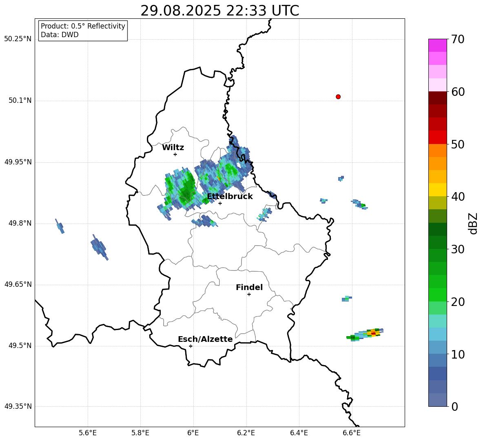The width and height of the screenshot is (483, 441).
Task: Click the 5.6°E longitude label
Action: pos(88,433)
